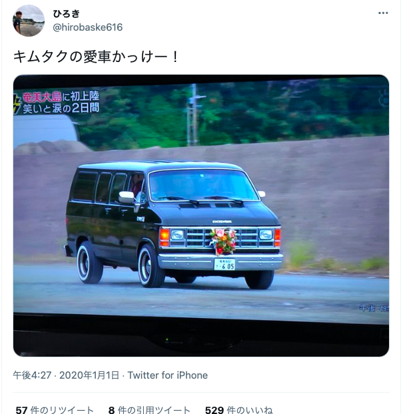Viewport: 405px width, 414px height.
Task: Open the three-dot more options menu
Action: (383, 13)
